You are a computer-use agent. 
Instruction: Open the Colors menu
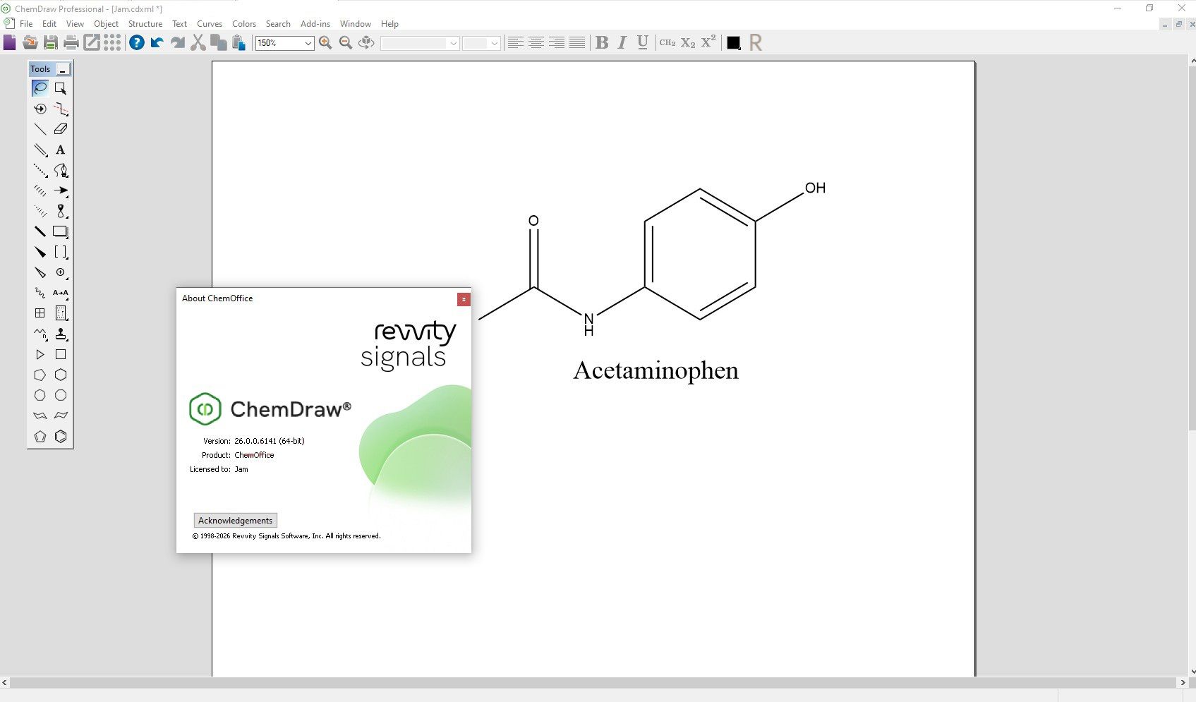point(244,23)
